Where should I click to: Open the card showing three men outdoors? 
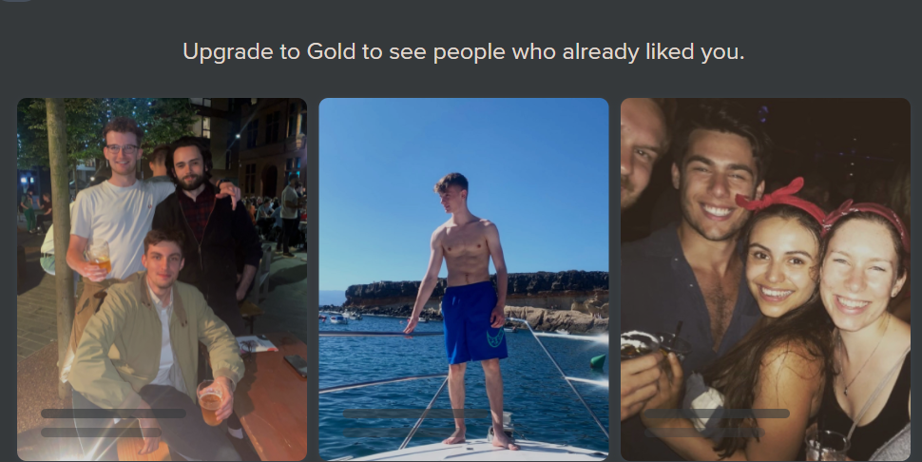click(x=162, y=279)
